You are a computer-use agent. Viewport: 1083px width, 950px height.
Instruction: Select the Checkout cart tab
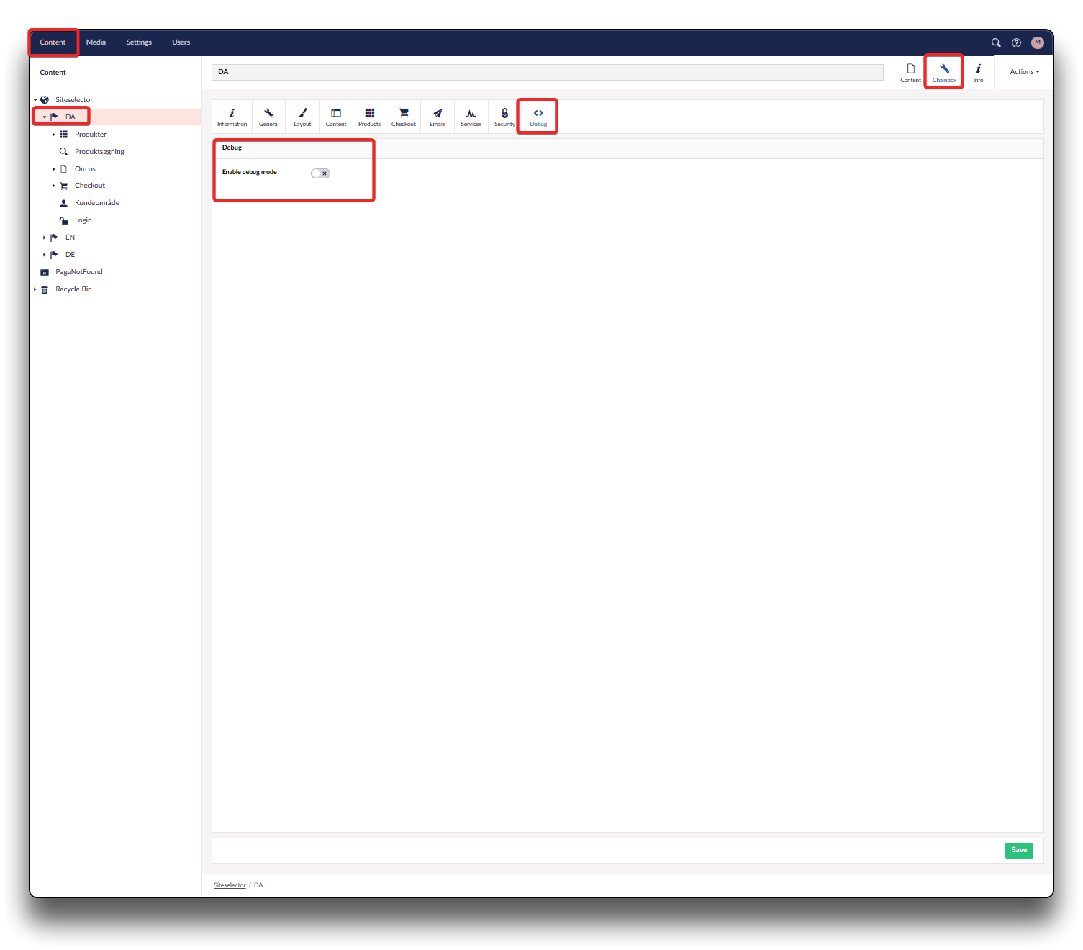pyautogui.click(x=404, y=117)
